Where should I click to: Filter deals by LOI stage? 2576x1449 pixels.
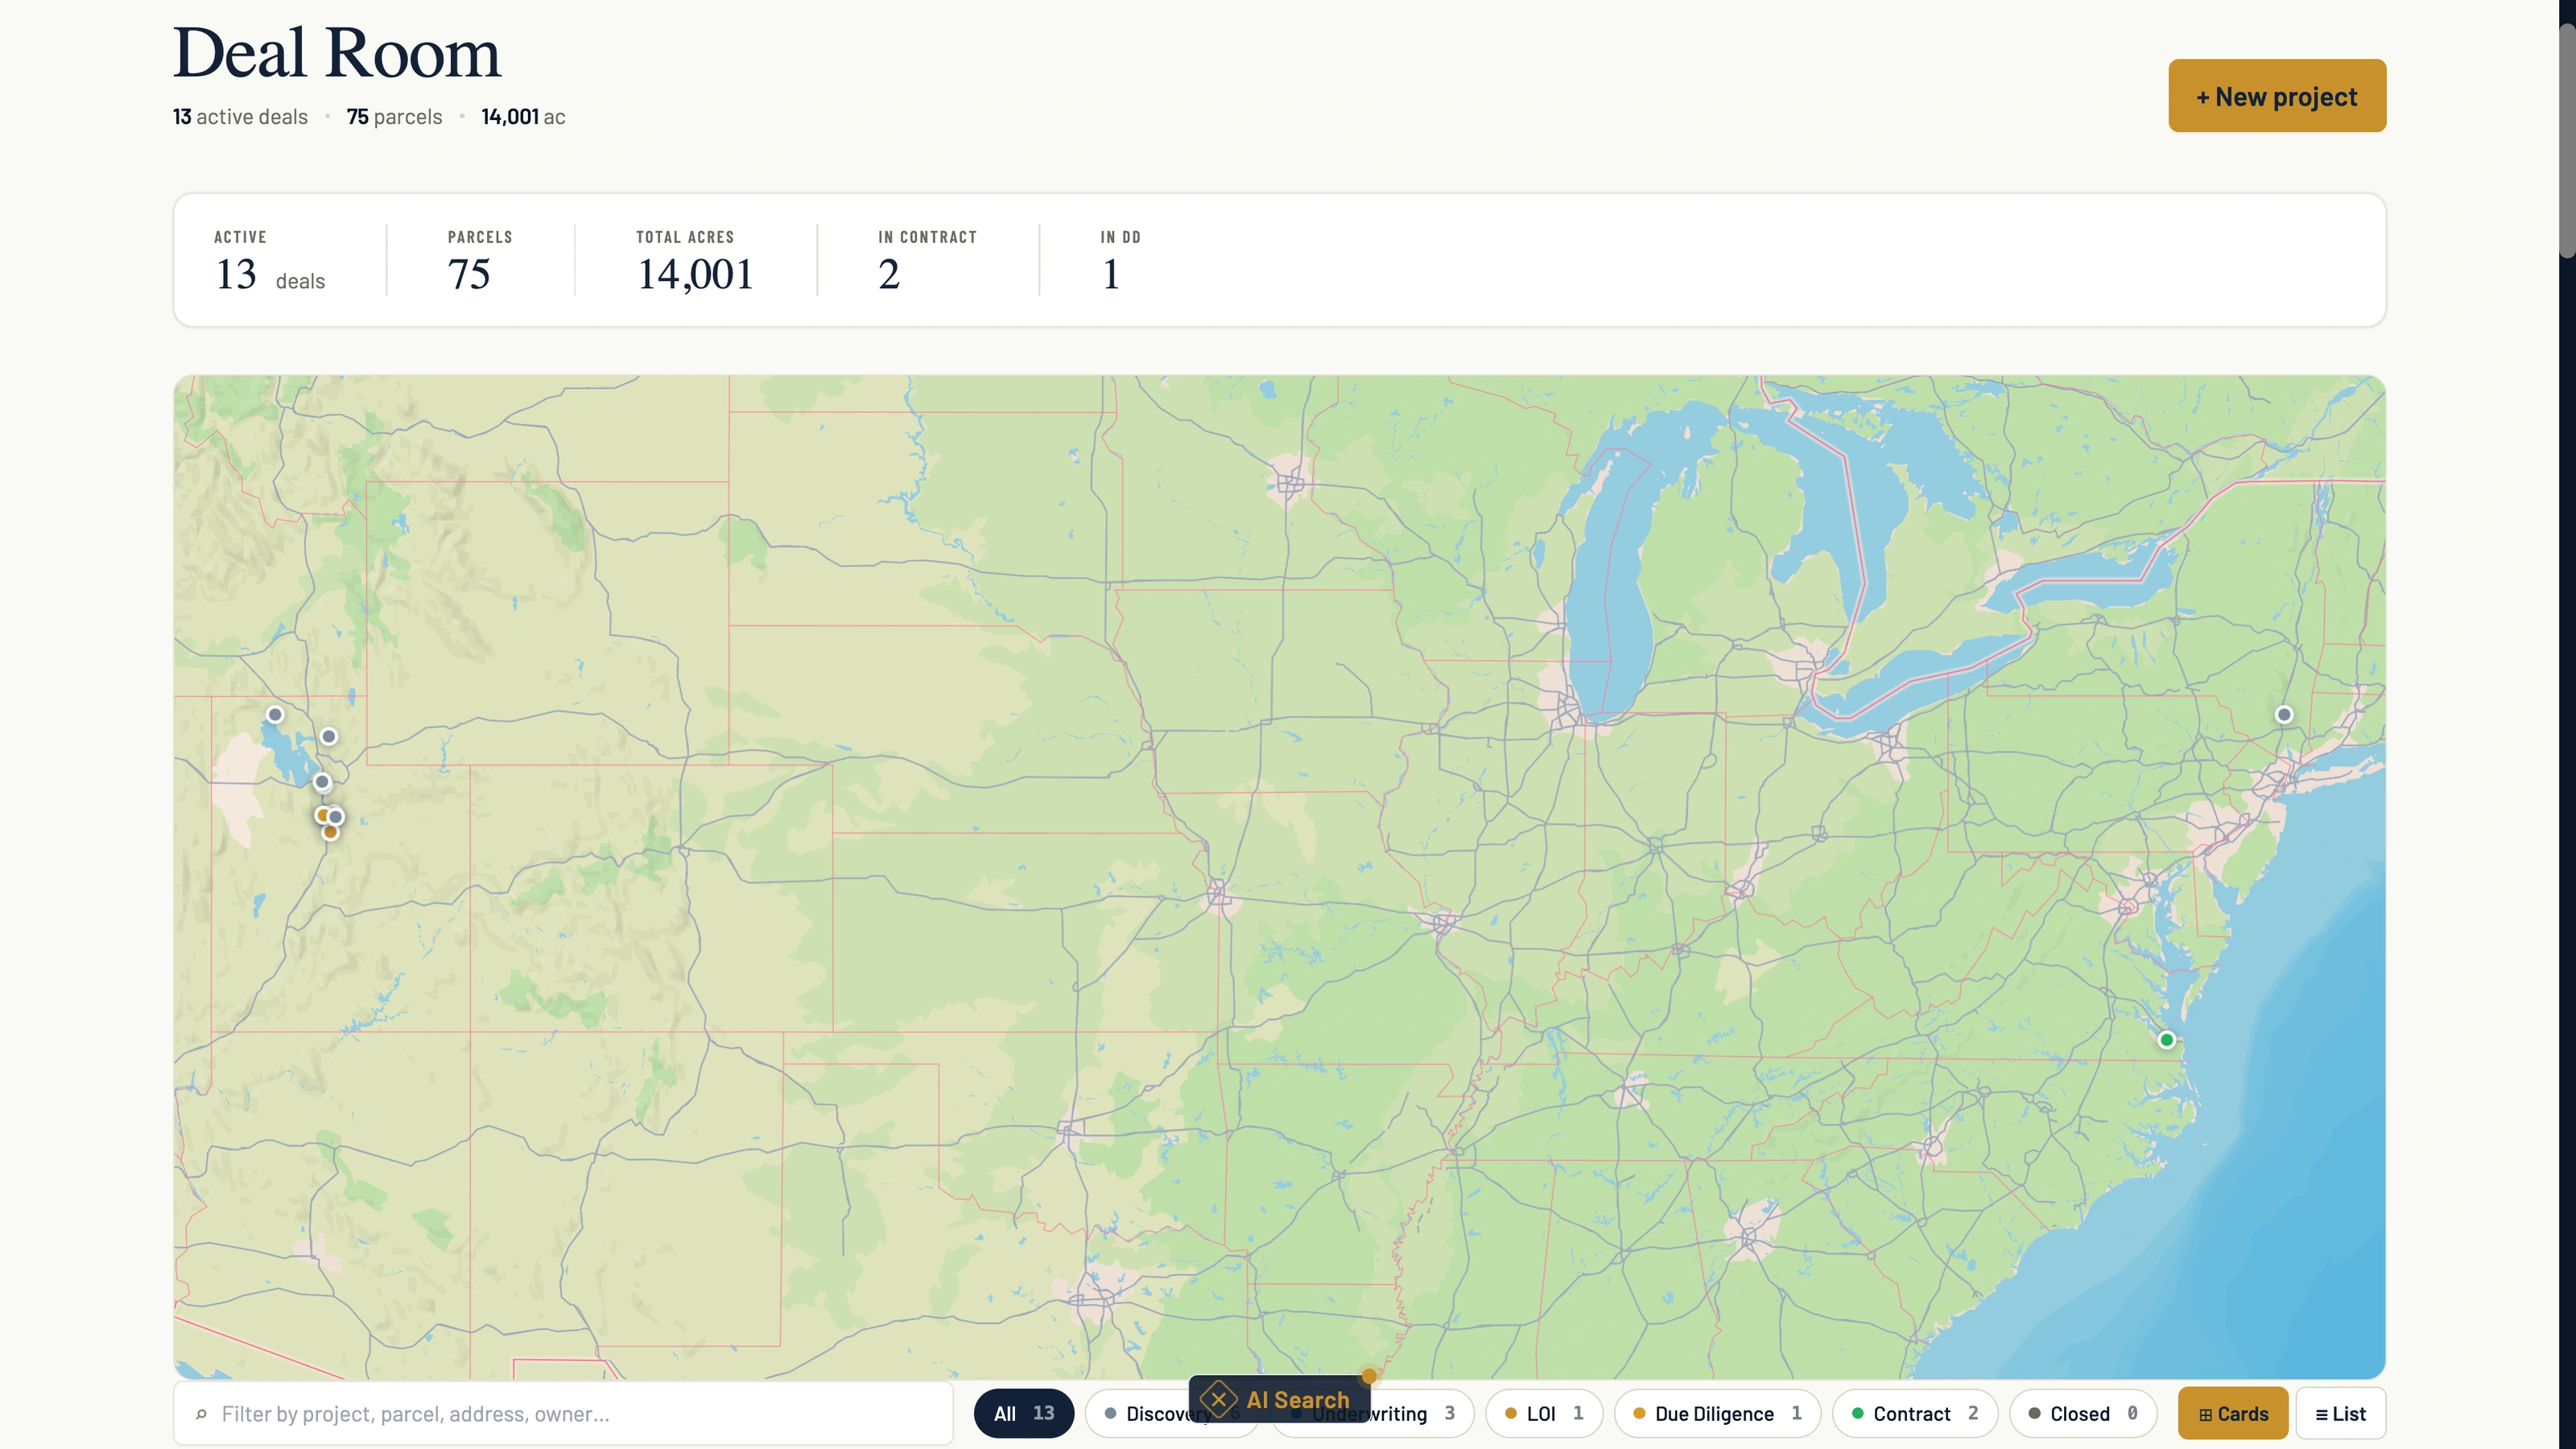(1544, 1413)
